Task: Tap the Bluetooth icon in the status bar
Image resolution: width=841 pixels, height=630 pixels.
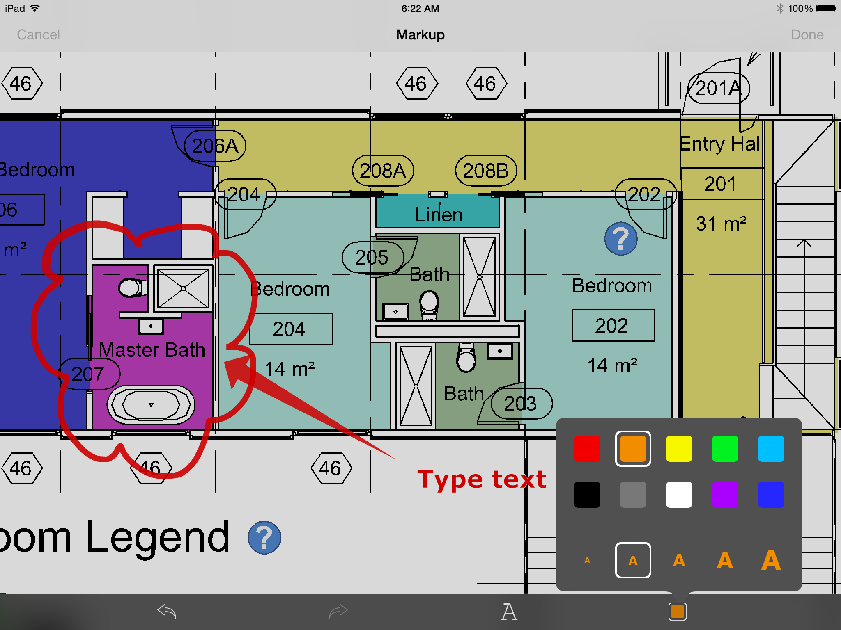Action: tap(779, 8)
